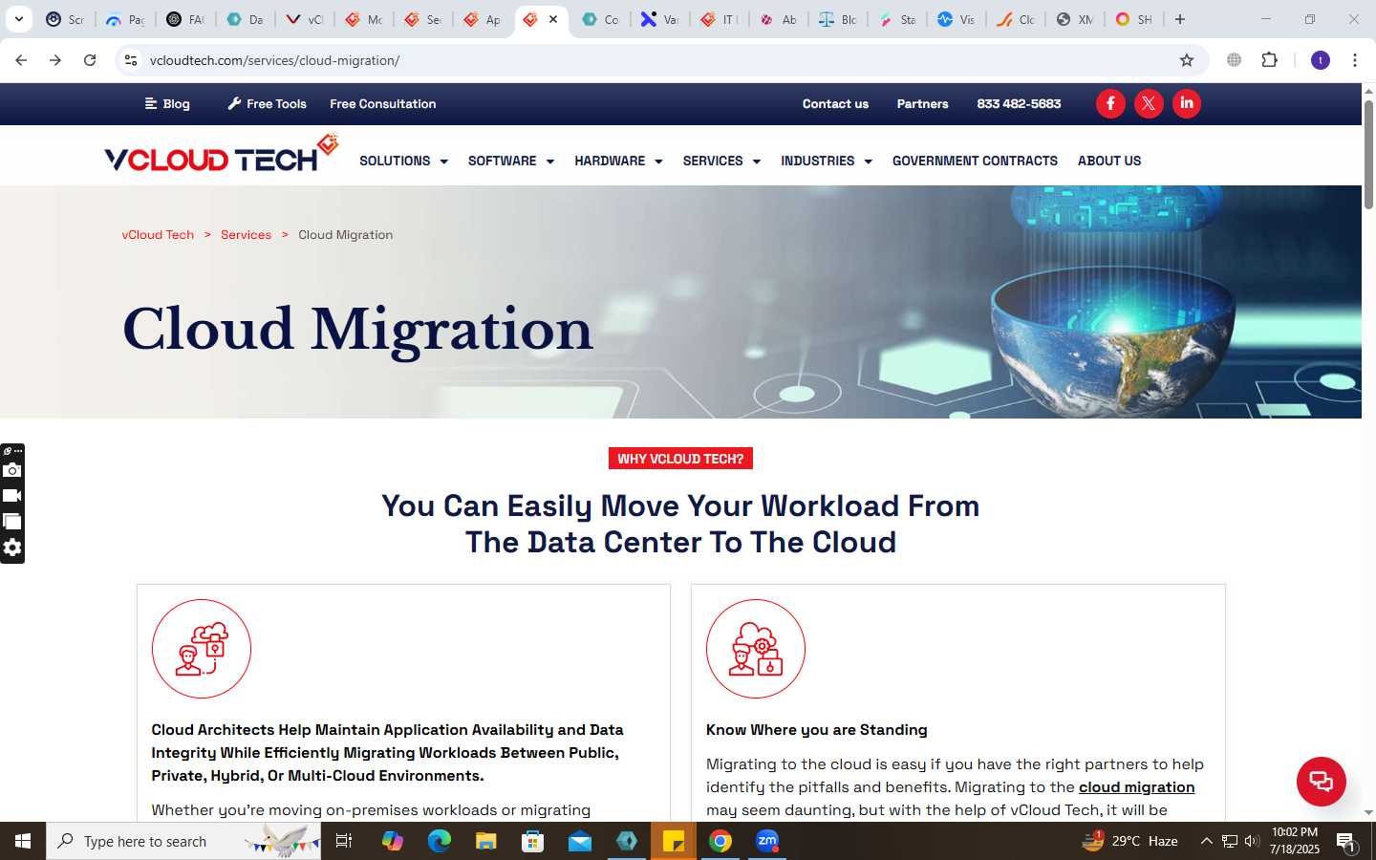Open Chrome extensions puzzle icon
The width and height of the screenshot is (1376, 860).
(1270, 60)
